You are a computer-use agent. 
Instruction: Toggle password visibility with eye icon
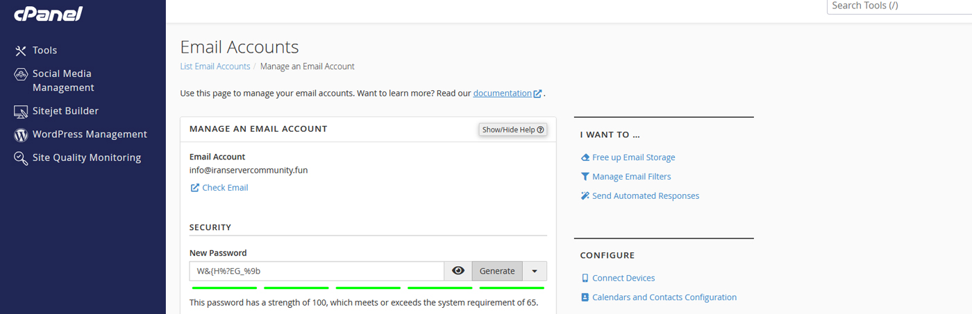click(458, 271)
